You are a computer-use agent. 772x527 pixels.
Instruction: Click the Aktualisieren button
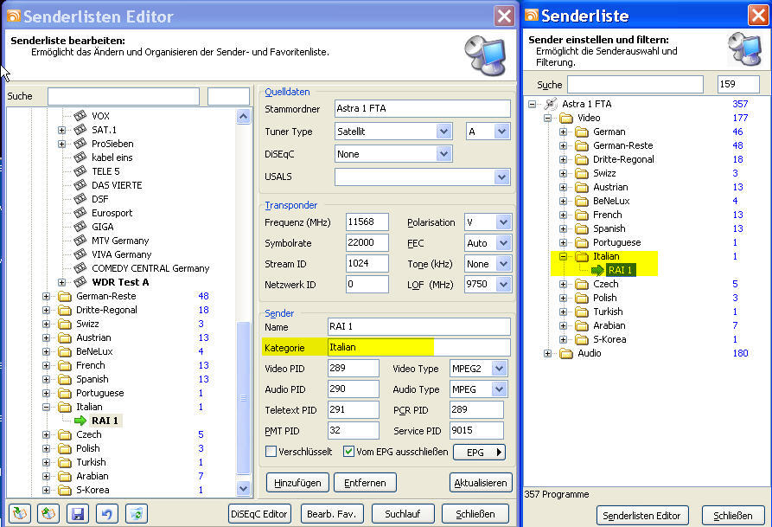point(481,483)
